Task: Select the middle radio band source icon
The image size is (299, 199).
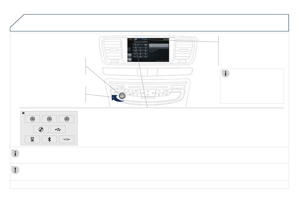Action: click(x=49, y=119)
